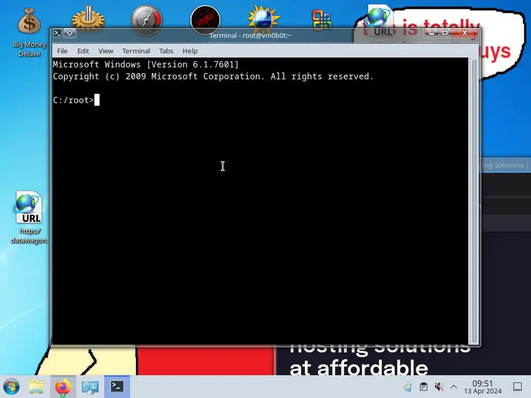Expand hidden system tray icons arrow
Screen dimensions: 531x398
(454, 387)
